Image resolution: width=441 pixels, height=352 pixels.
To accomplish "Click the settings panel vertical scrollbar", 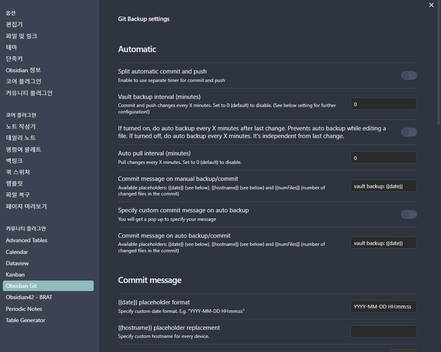I will (x=439, y=63).
